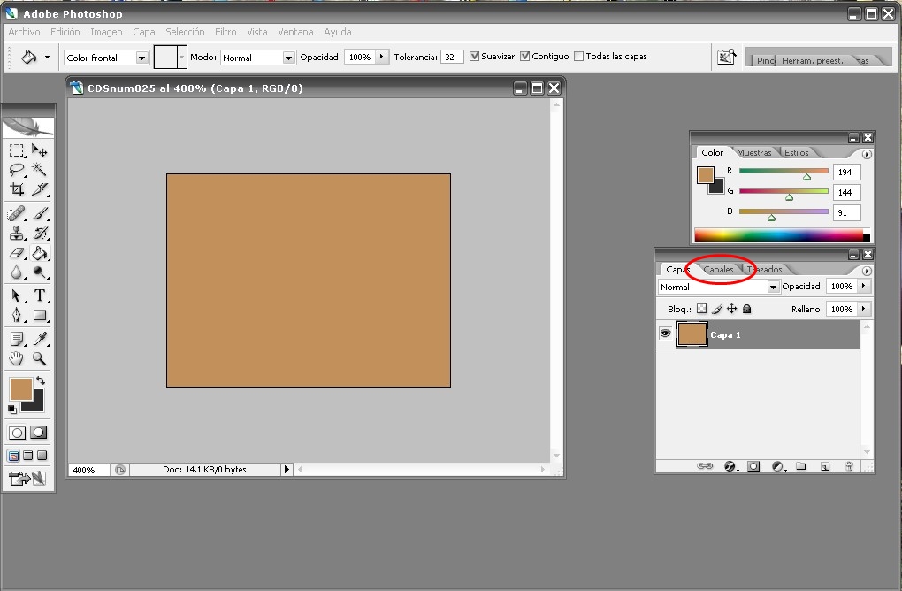This screenshot has width=902, height=591.
Task: Switch to the Muestras tab
Action: [x=754, y=152]
